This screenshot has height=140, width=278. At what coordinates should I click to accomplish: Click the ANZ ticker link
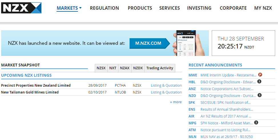pos(192,89)
